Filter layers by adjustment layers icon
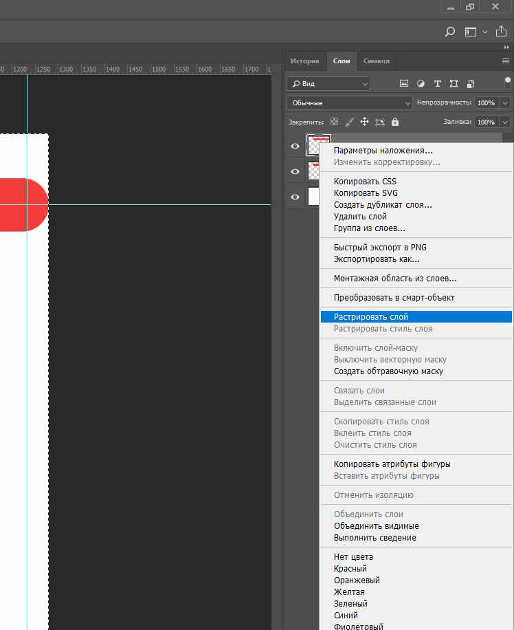 pos(421,83)
